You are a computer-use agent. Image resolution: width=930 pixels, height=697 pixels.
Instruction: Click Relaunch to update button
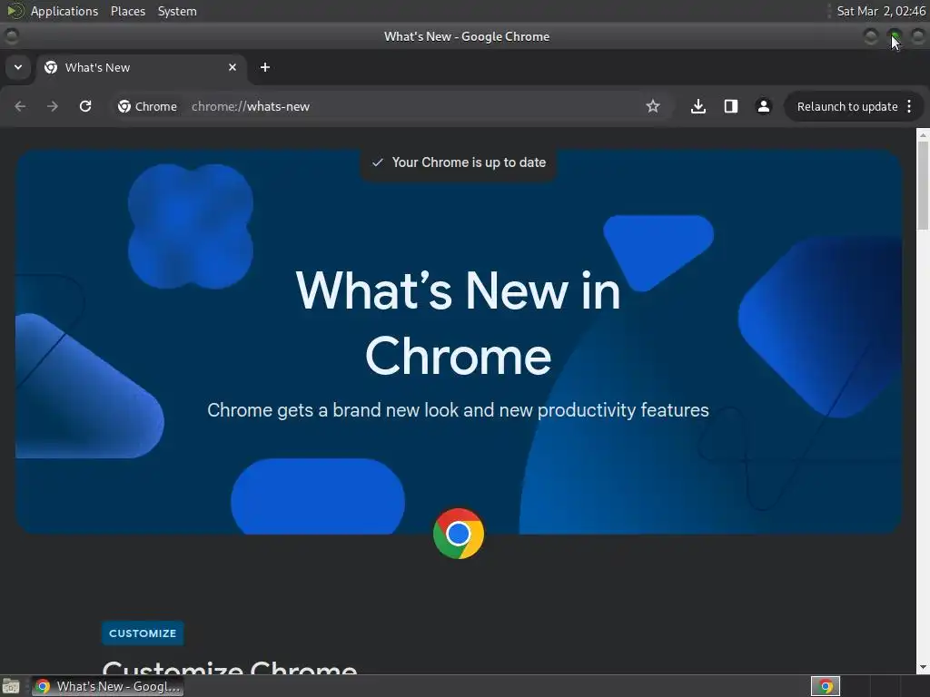pos(847,107)
